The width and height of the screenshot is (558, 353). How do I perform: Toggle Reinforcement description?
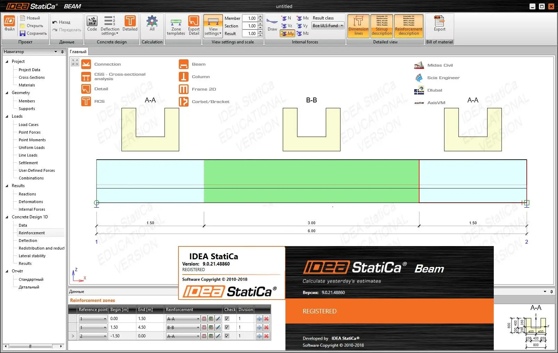tap(409, 26)
